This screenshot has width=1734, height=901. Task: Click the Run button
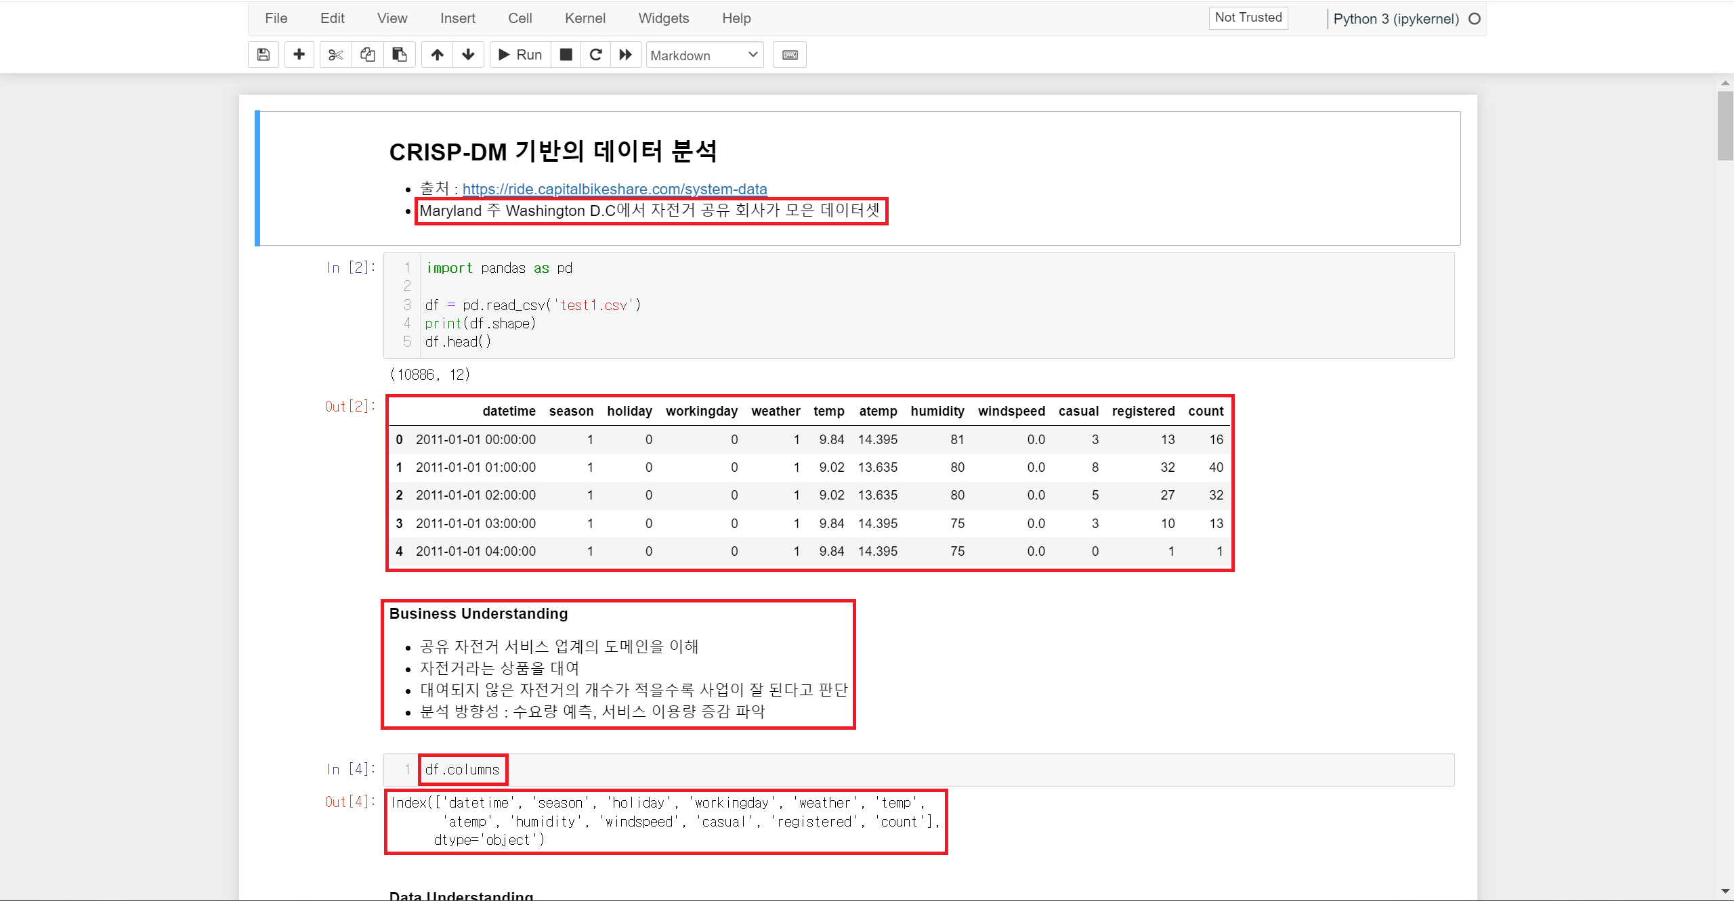(520, 55)
